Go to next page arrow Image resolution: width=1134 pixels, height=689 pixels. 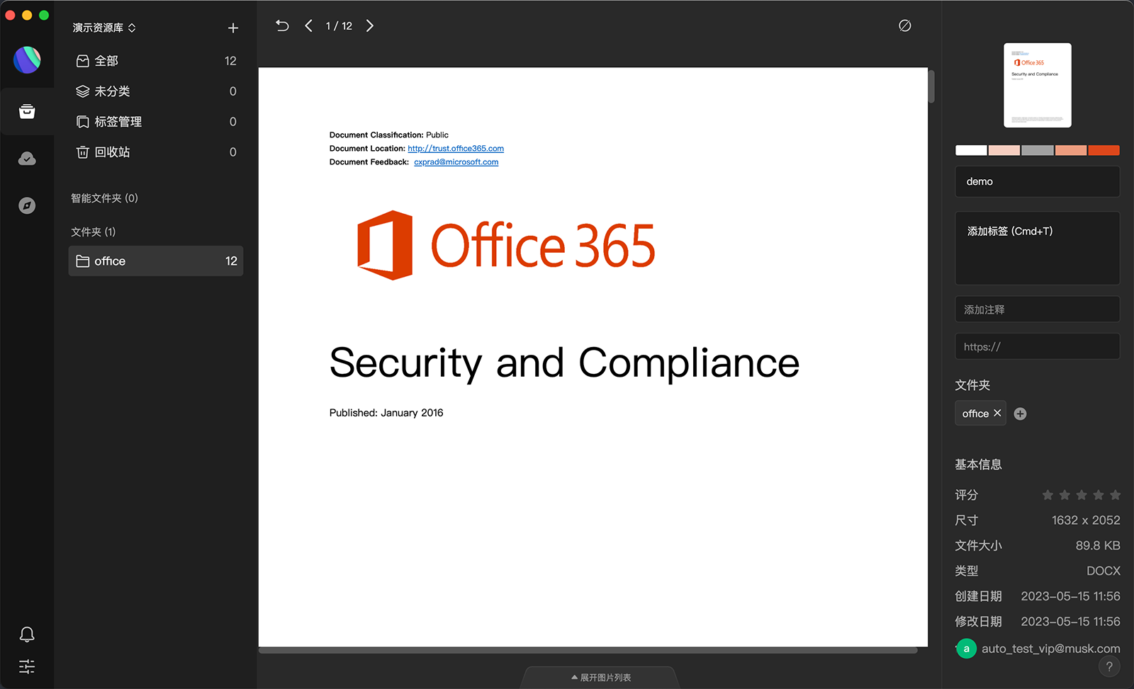click(369, 26)
